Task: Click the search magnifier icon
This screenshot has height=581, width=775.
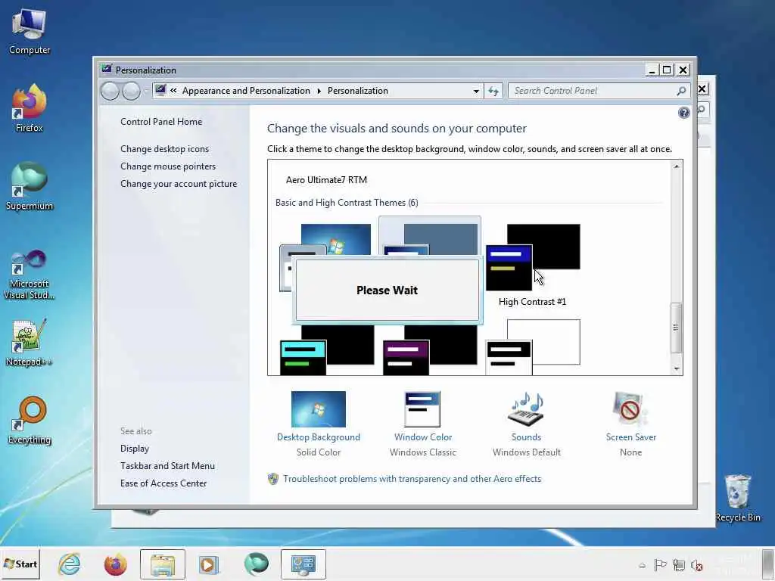Action: pos(682,91)
